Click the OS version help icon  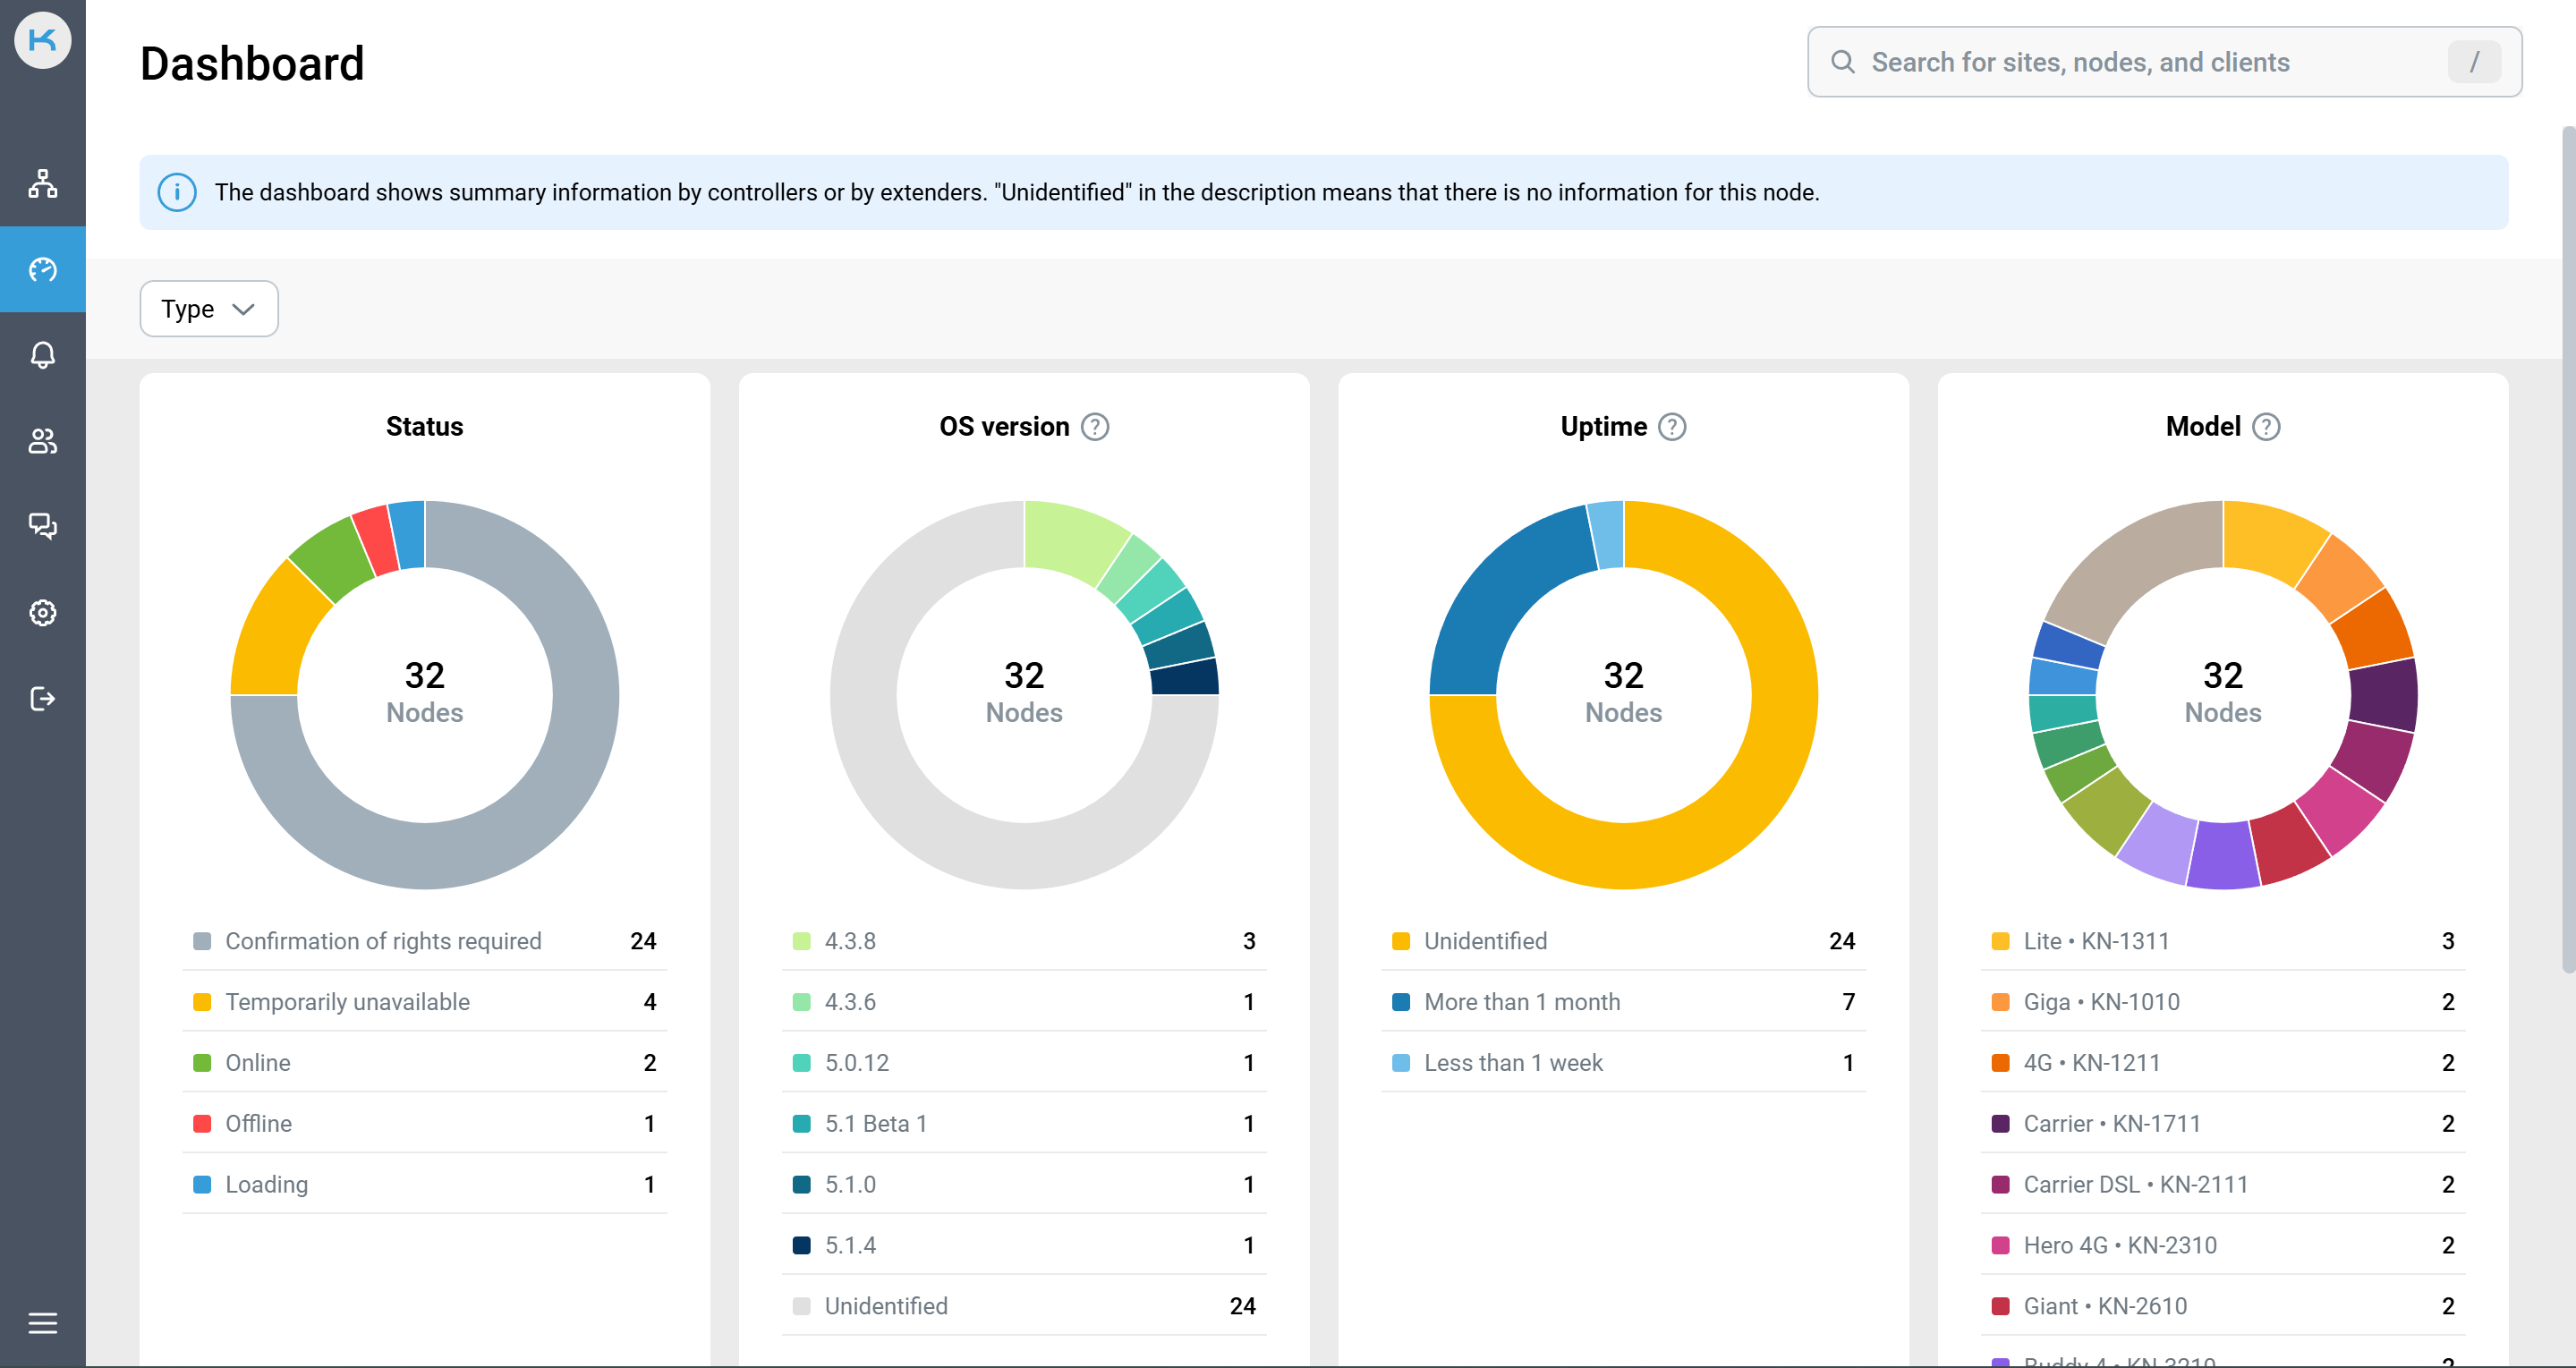(1095, 427)
